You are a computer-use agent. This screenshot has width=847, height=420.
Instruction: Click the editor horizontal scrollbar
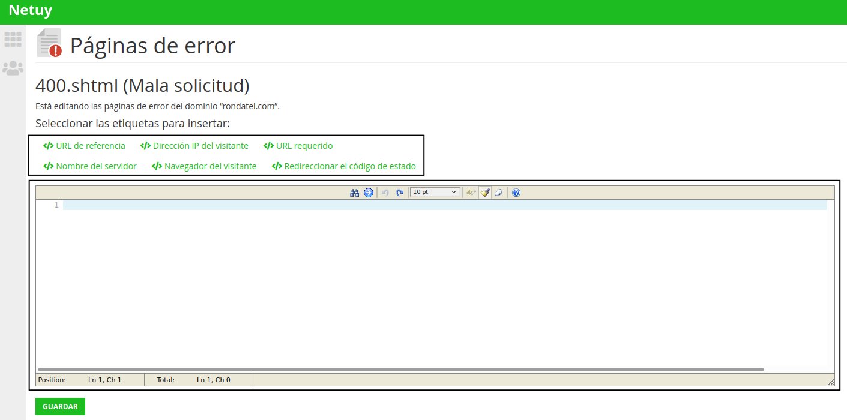click(401, 370)
